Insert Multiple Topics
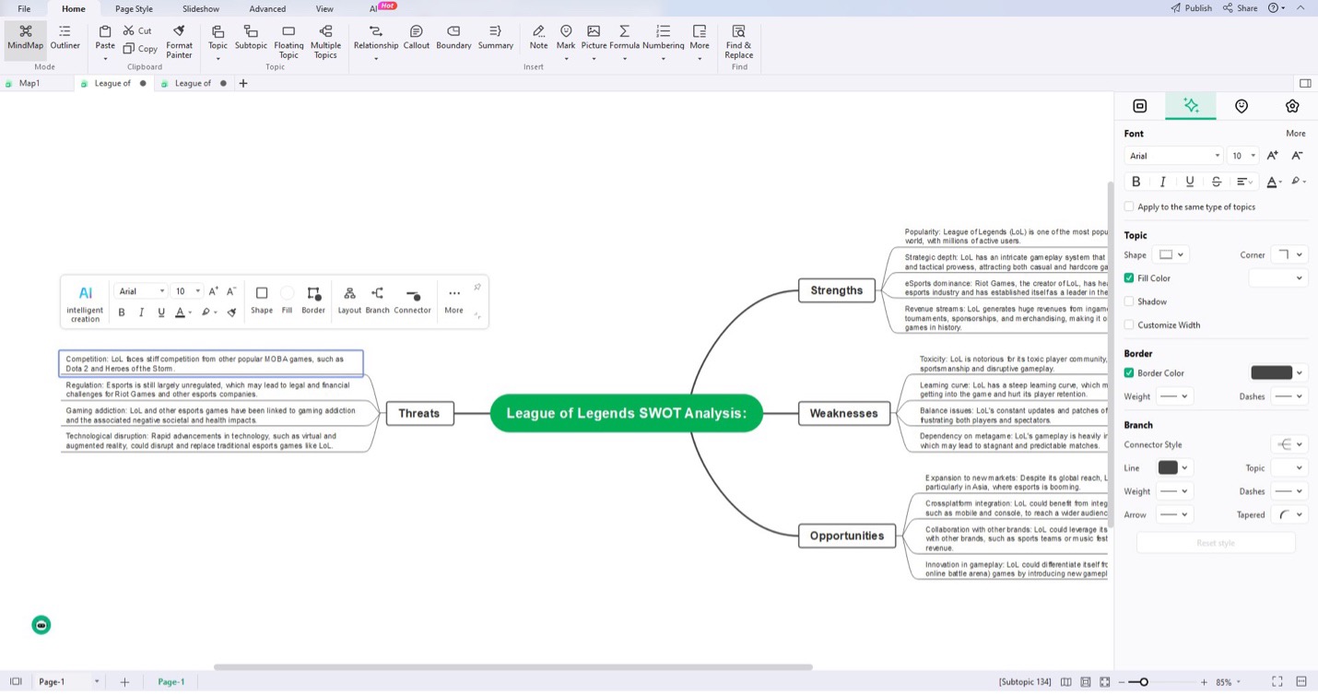The height and width of the screenshot is (695, 1318). tap(325, 42)
